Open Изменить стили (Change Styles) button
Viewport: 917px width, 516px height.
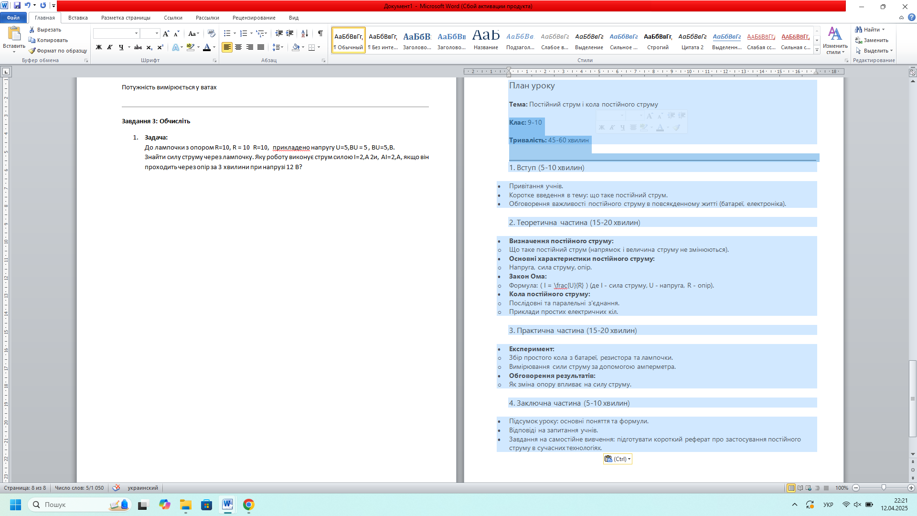[835, 40]
